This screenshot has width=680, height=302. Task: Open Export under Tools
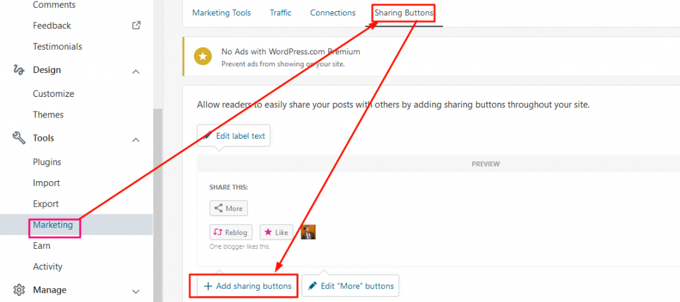tap(46, 204)
